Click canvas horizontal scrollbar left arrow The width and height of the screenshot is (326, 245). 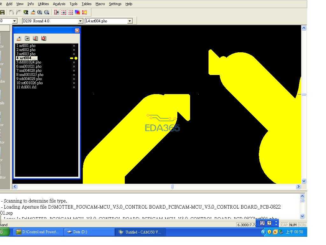(x=15, y=186)
